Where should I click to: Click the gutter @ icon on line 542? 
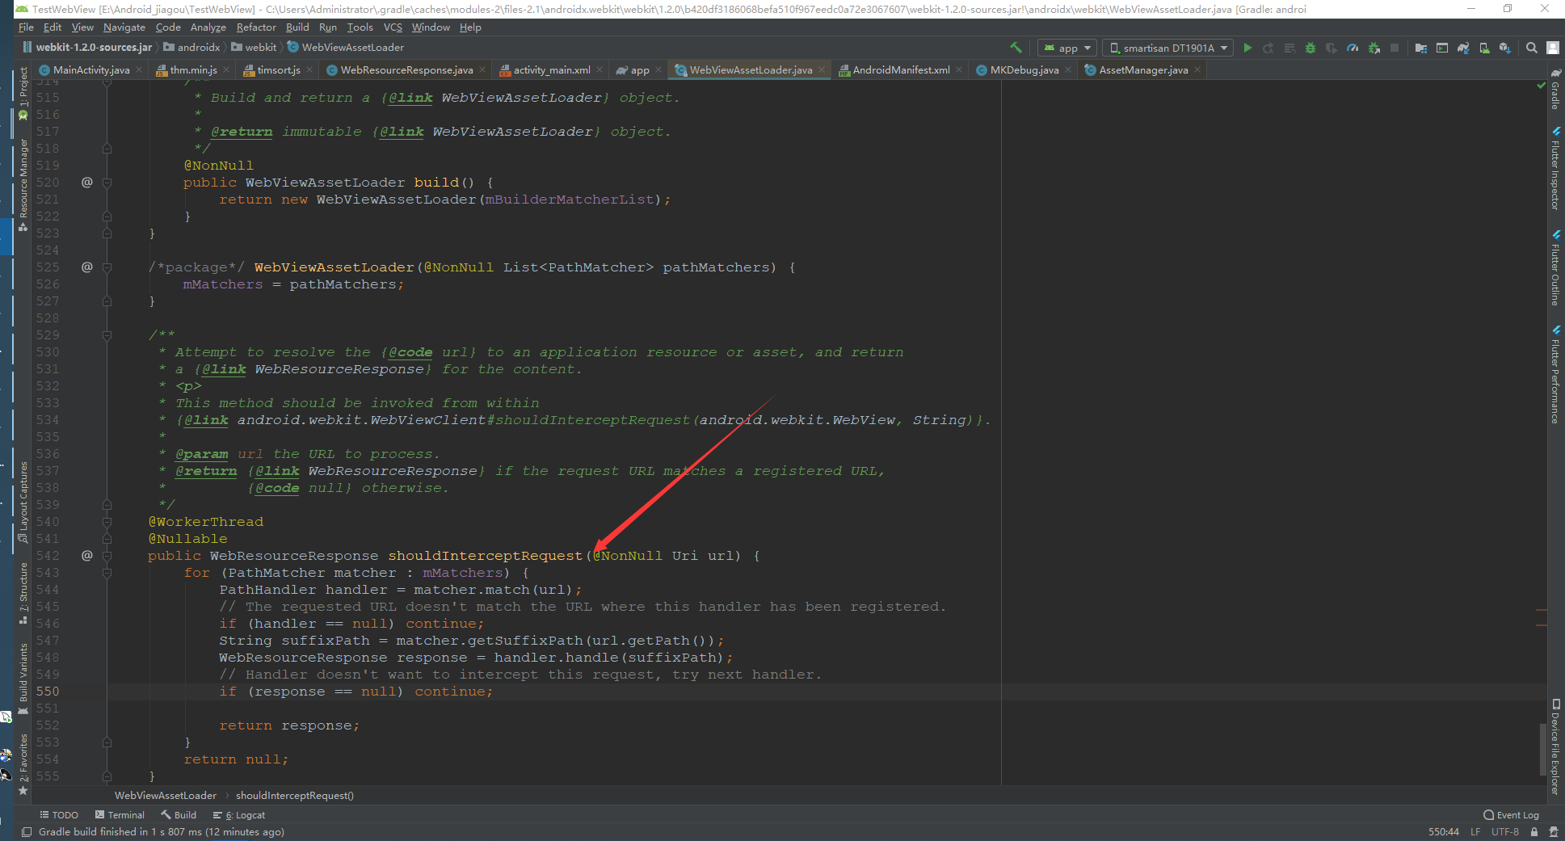click(x=87, y=556)
